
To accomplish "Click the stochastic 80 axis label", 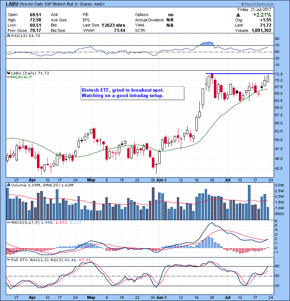I will click(277, 266).
